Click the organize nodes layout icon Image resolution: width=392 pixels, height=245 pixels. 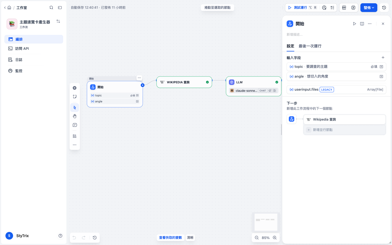click(75, 136)
